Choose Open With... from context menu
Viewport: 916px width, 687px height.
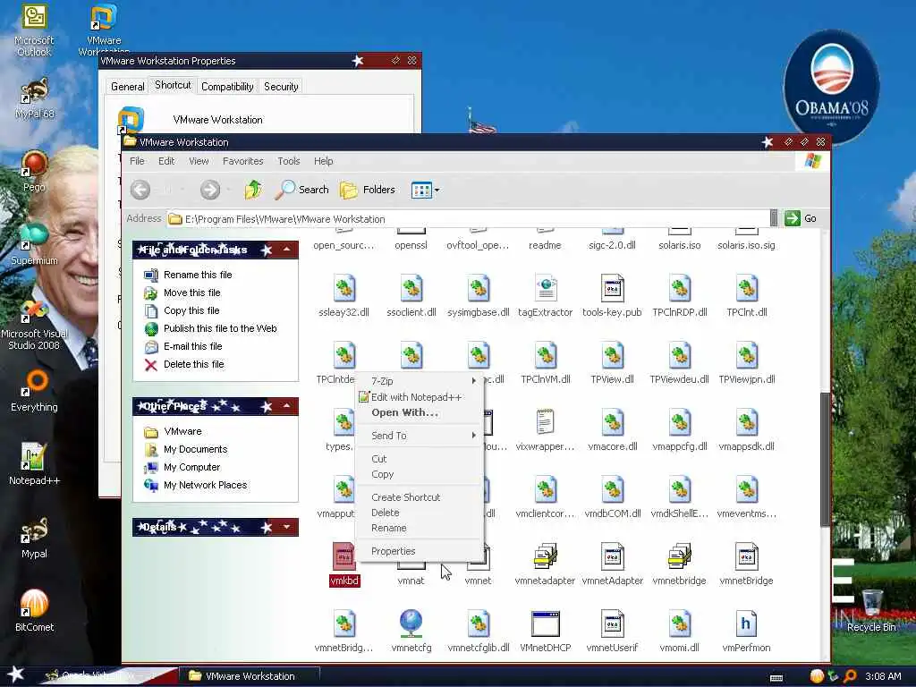[420, 412]
